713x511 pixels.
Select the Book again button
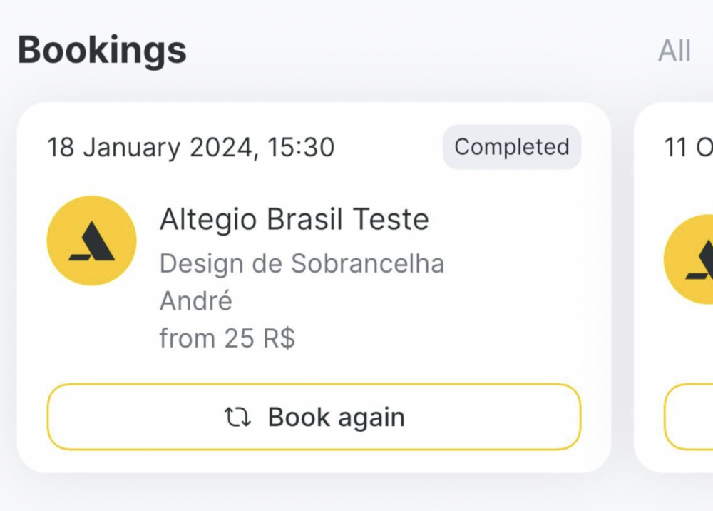click(314, 417)
